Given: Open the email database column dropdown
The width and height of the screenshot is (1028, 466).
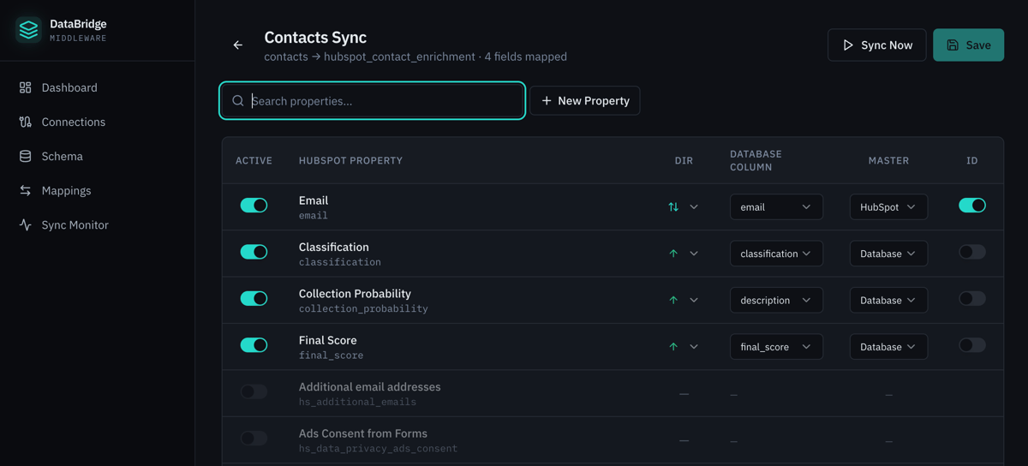Looking at the screenshot, I should pos(775,206).
